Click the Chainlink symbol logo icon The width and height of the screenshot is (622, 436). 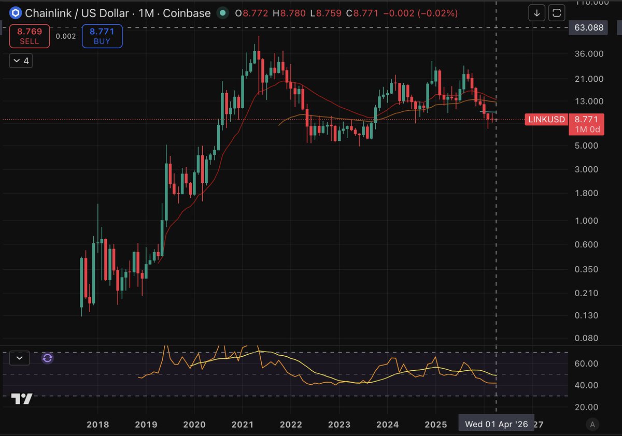point(16,12)
